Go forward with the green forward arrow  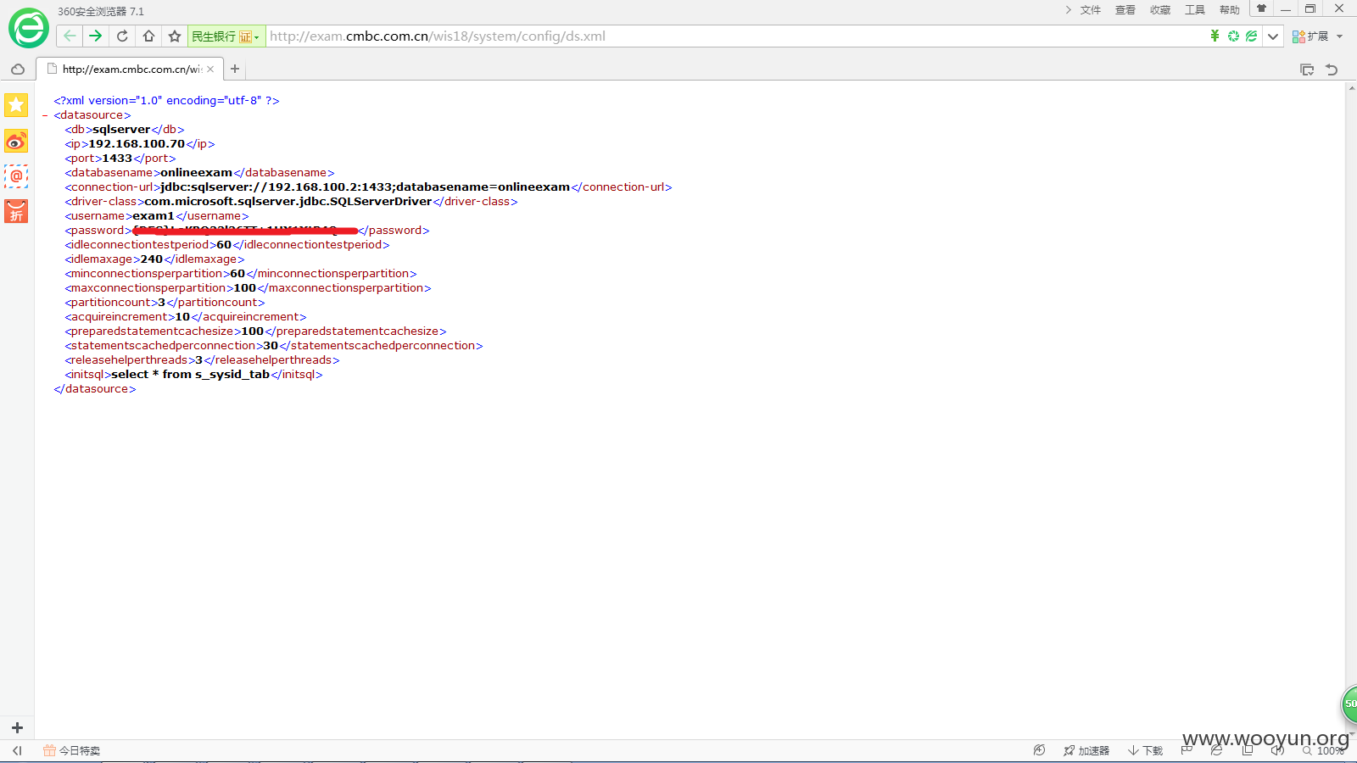(96, 36)
